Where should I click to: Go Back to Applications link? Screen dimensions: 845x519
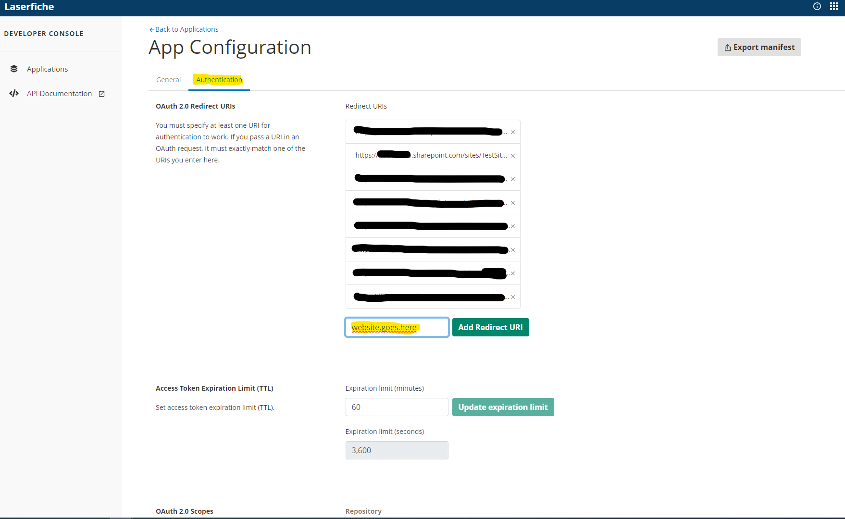pos(184,29)
